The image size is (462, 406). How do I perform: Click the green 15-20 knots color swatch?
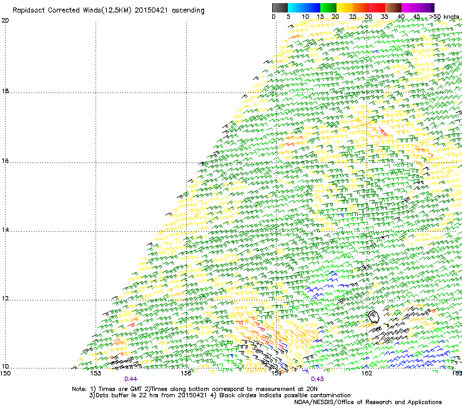328,7
